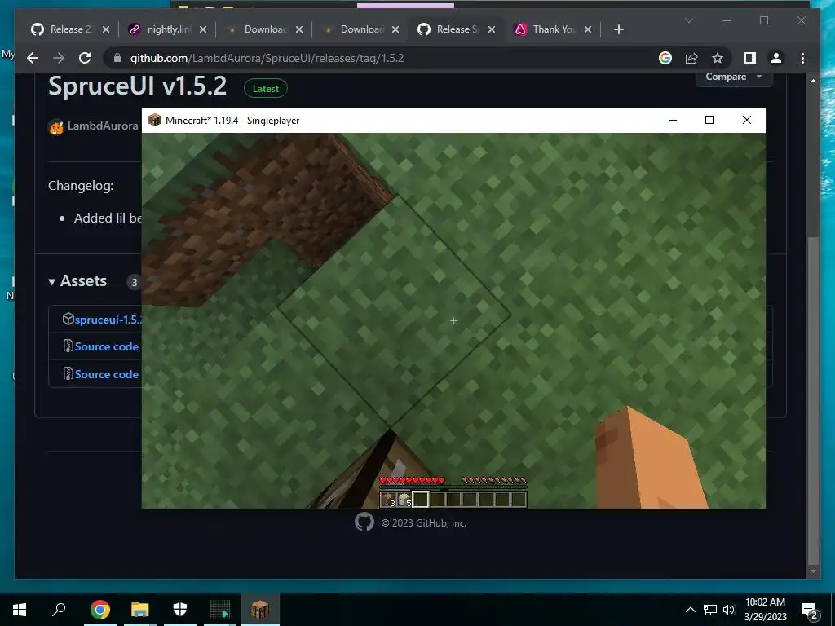Click the scrollbar down arrow
Viewport: 835px width, 626px height.
[813, 571]
